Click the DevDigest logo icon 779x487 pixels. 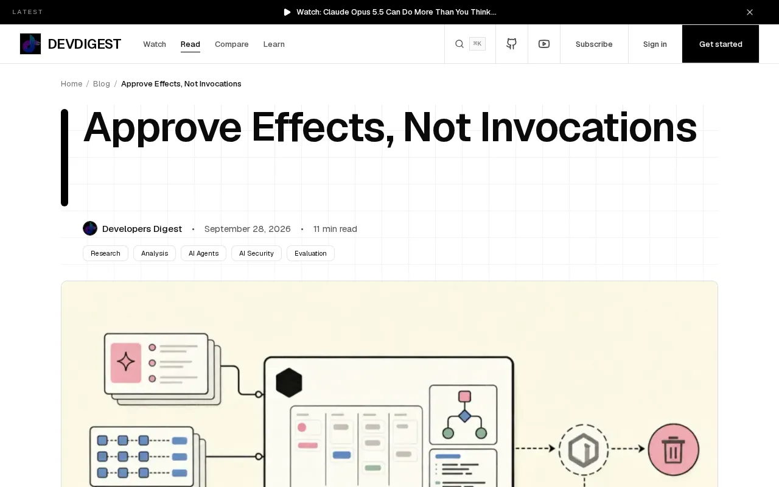click(x=30, y=44)
